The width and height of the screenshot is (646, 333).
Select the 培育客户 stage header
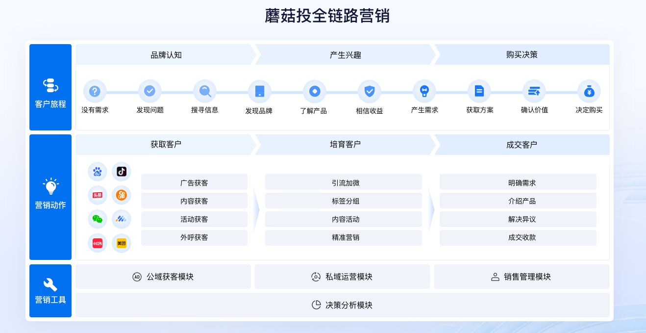pyautogui.click(x=346, y=145)
